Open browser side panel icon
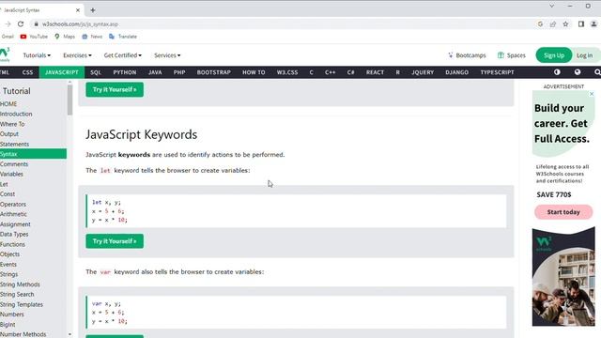601x338 pixels. click(x=581, y=24)
